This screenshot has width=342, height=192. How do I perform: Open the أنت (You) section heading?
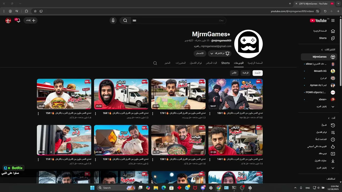click(x=331, y=118)
